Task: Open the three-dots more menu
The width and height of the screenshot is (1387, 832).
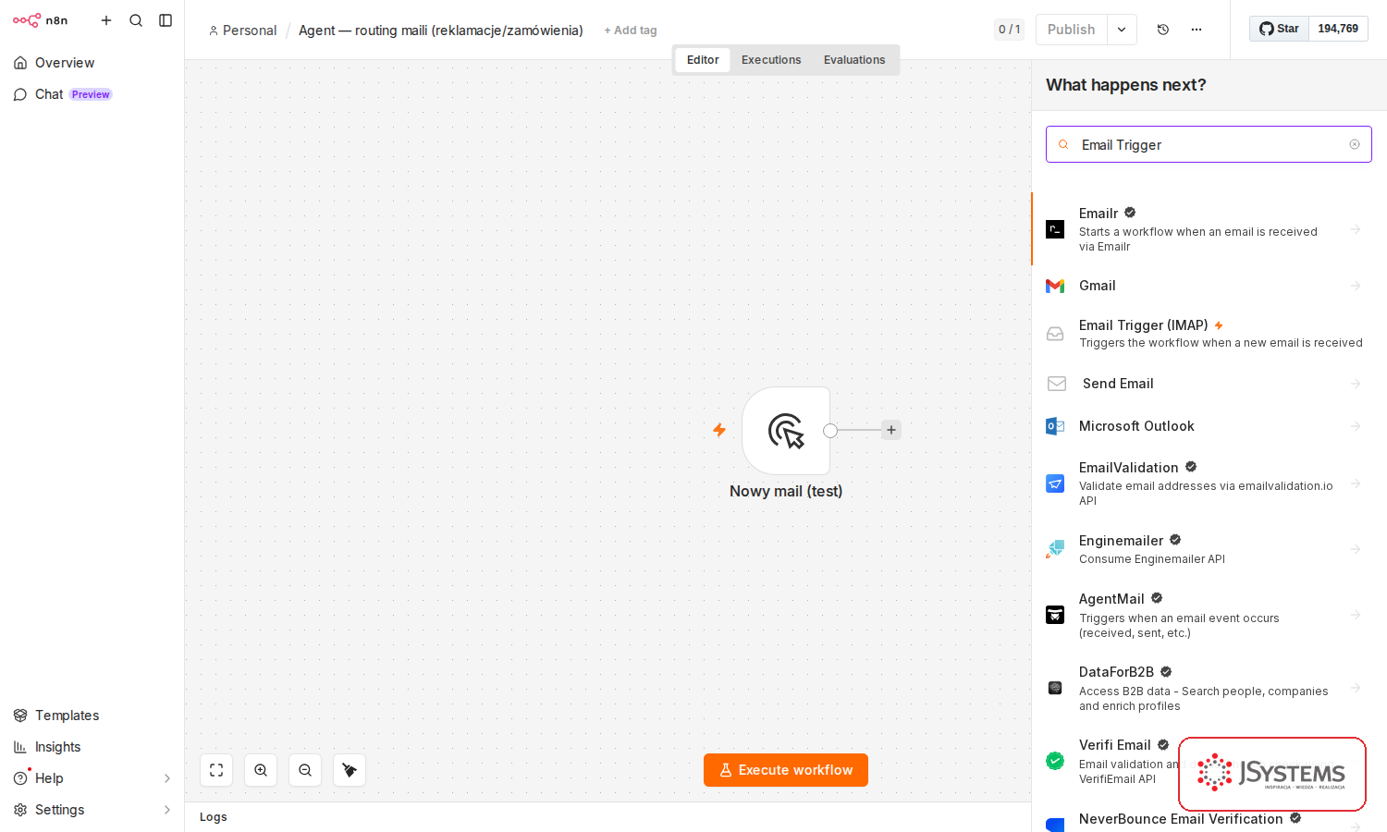Action: 1197,30
